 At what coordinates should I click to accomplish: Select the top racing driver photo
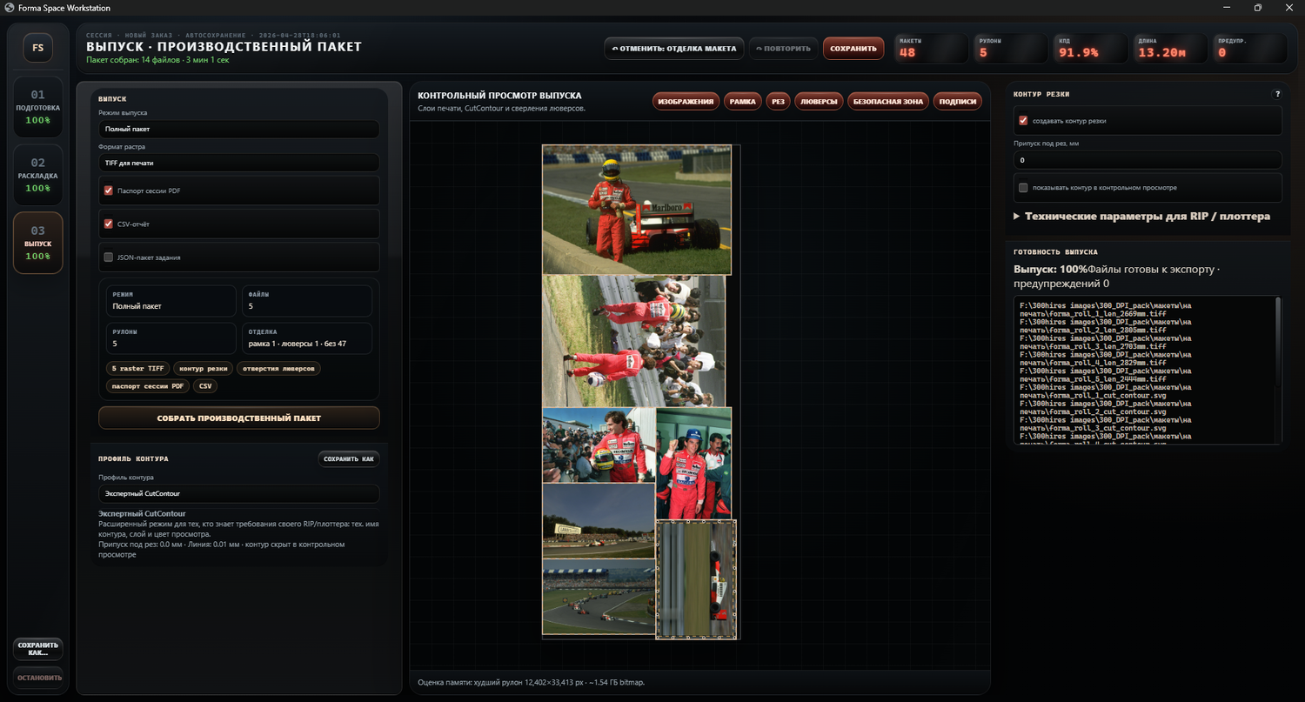click(x=637, y=210)
